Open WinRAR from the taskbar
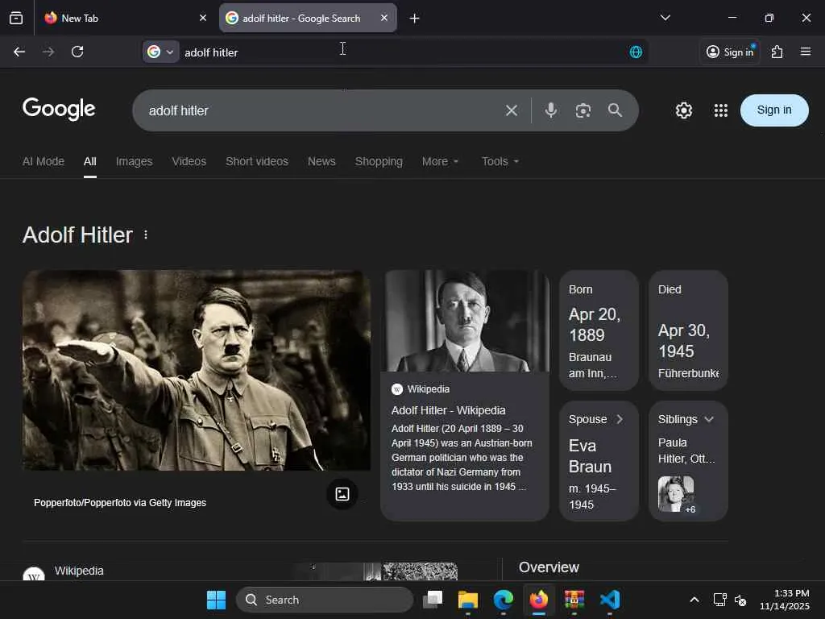The image size is (825, 619). [574, 600]
